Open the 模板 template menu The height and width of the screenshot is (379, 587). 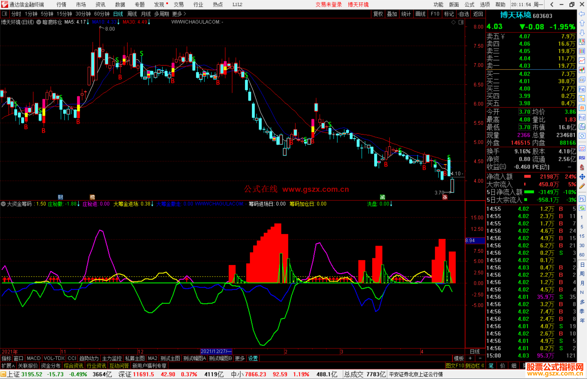pyautogui.click(x=459, y=358)
